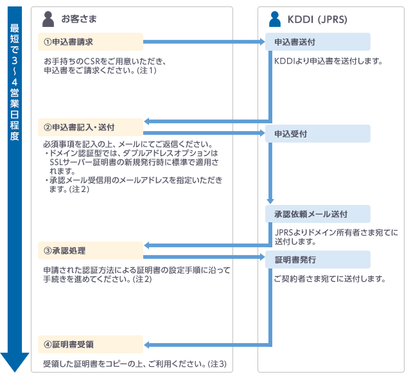The image size is (411, 379).
Task: Click the arrowhead pointing into 申込受付
Action: [261, 134]
